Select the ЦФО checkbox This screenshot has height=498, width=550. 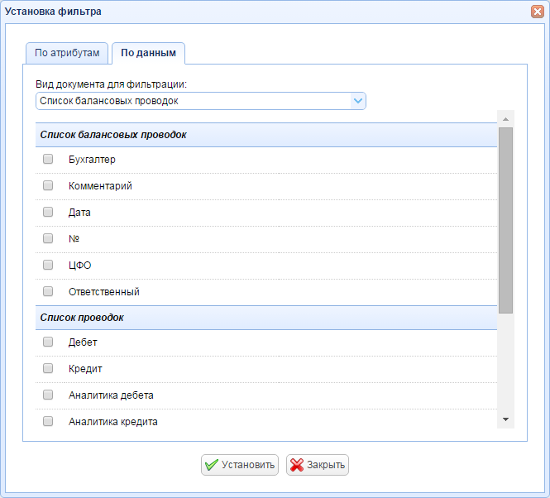(x=48, y=265)
